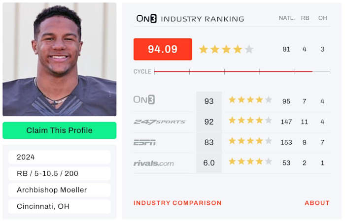Click the 247Sports logo
The width and height of the screenshot is (345, 223).
[x=160, y=122]
